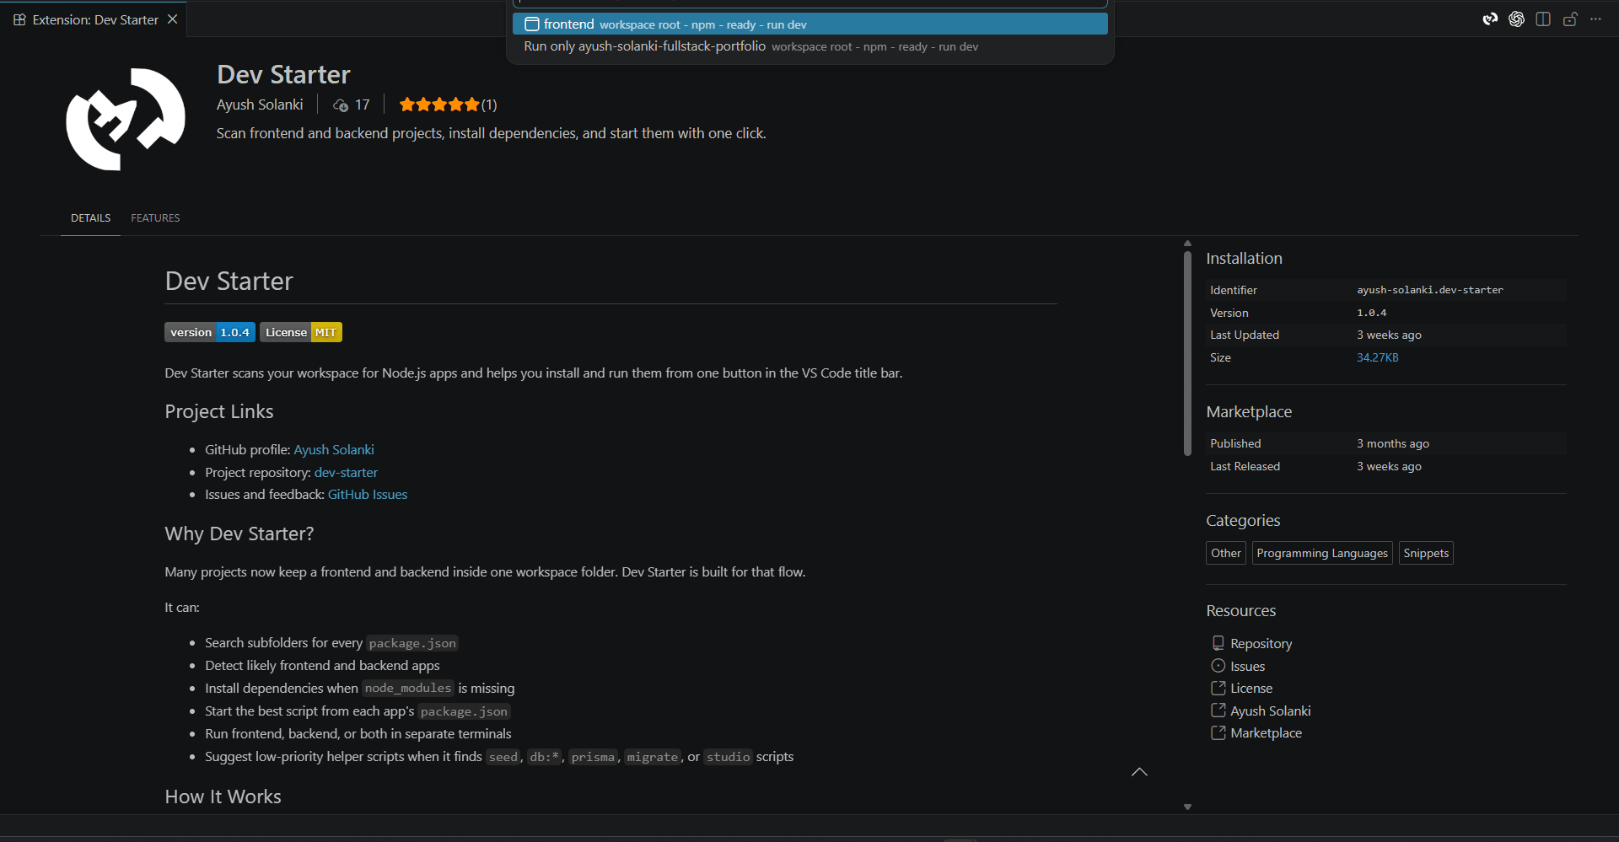Click the version 1.0.4 badge
Image resolution: width=1619 pixels, height=842 pixels.
[210, 332]
